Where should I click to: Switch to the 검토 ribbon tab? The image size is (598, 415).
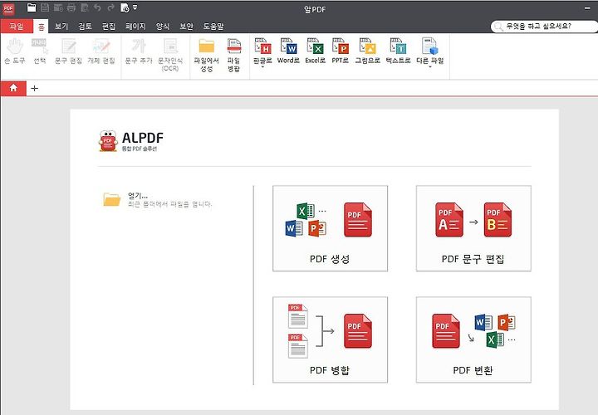click(x=85, y=27)
